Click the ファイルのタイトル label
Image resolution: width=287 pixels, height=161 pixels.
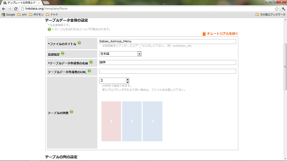tap(62, 44)
